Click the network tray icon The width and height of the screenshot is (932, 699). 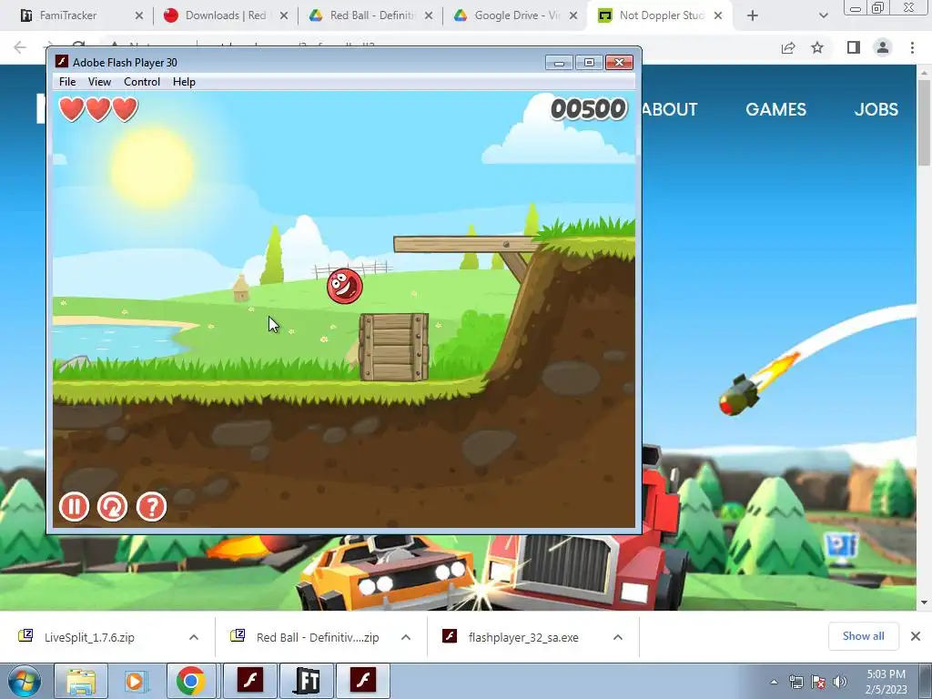[795, 682]
